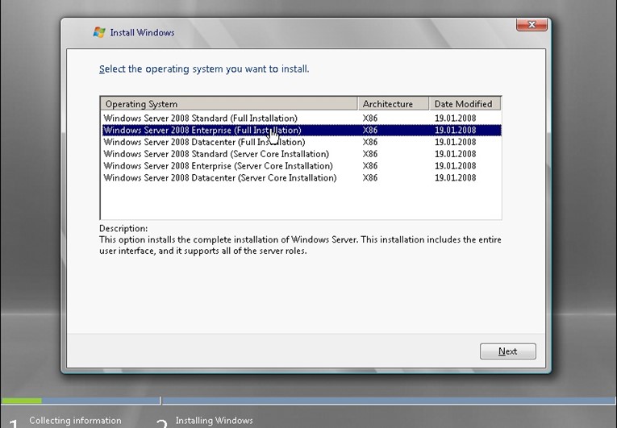Select Windows Server 2008 Enterprise (Server Core Installation)
Image resolution: width=617 pixels, height=428 pixels.
[218, 166]
